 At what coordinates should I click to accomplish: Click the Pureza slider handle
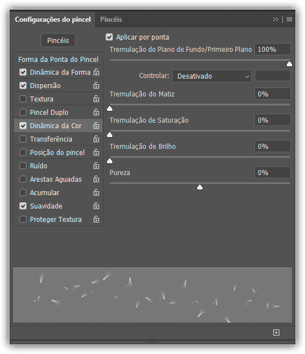[200, 187]
